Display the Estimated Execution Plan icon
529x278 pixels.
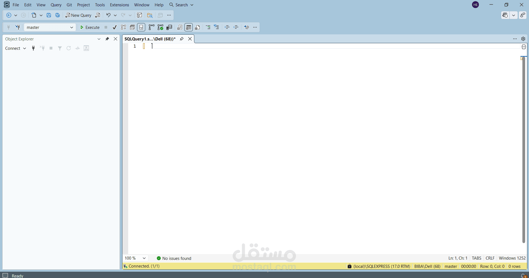[x=123, y=27]
